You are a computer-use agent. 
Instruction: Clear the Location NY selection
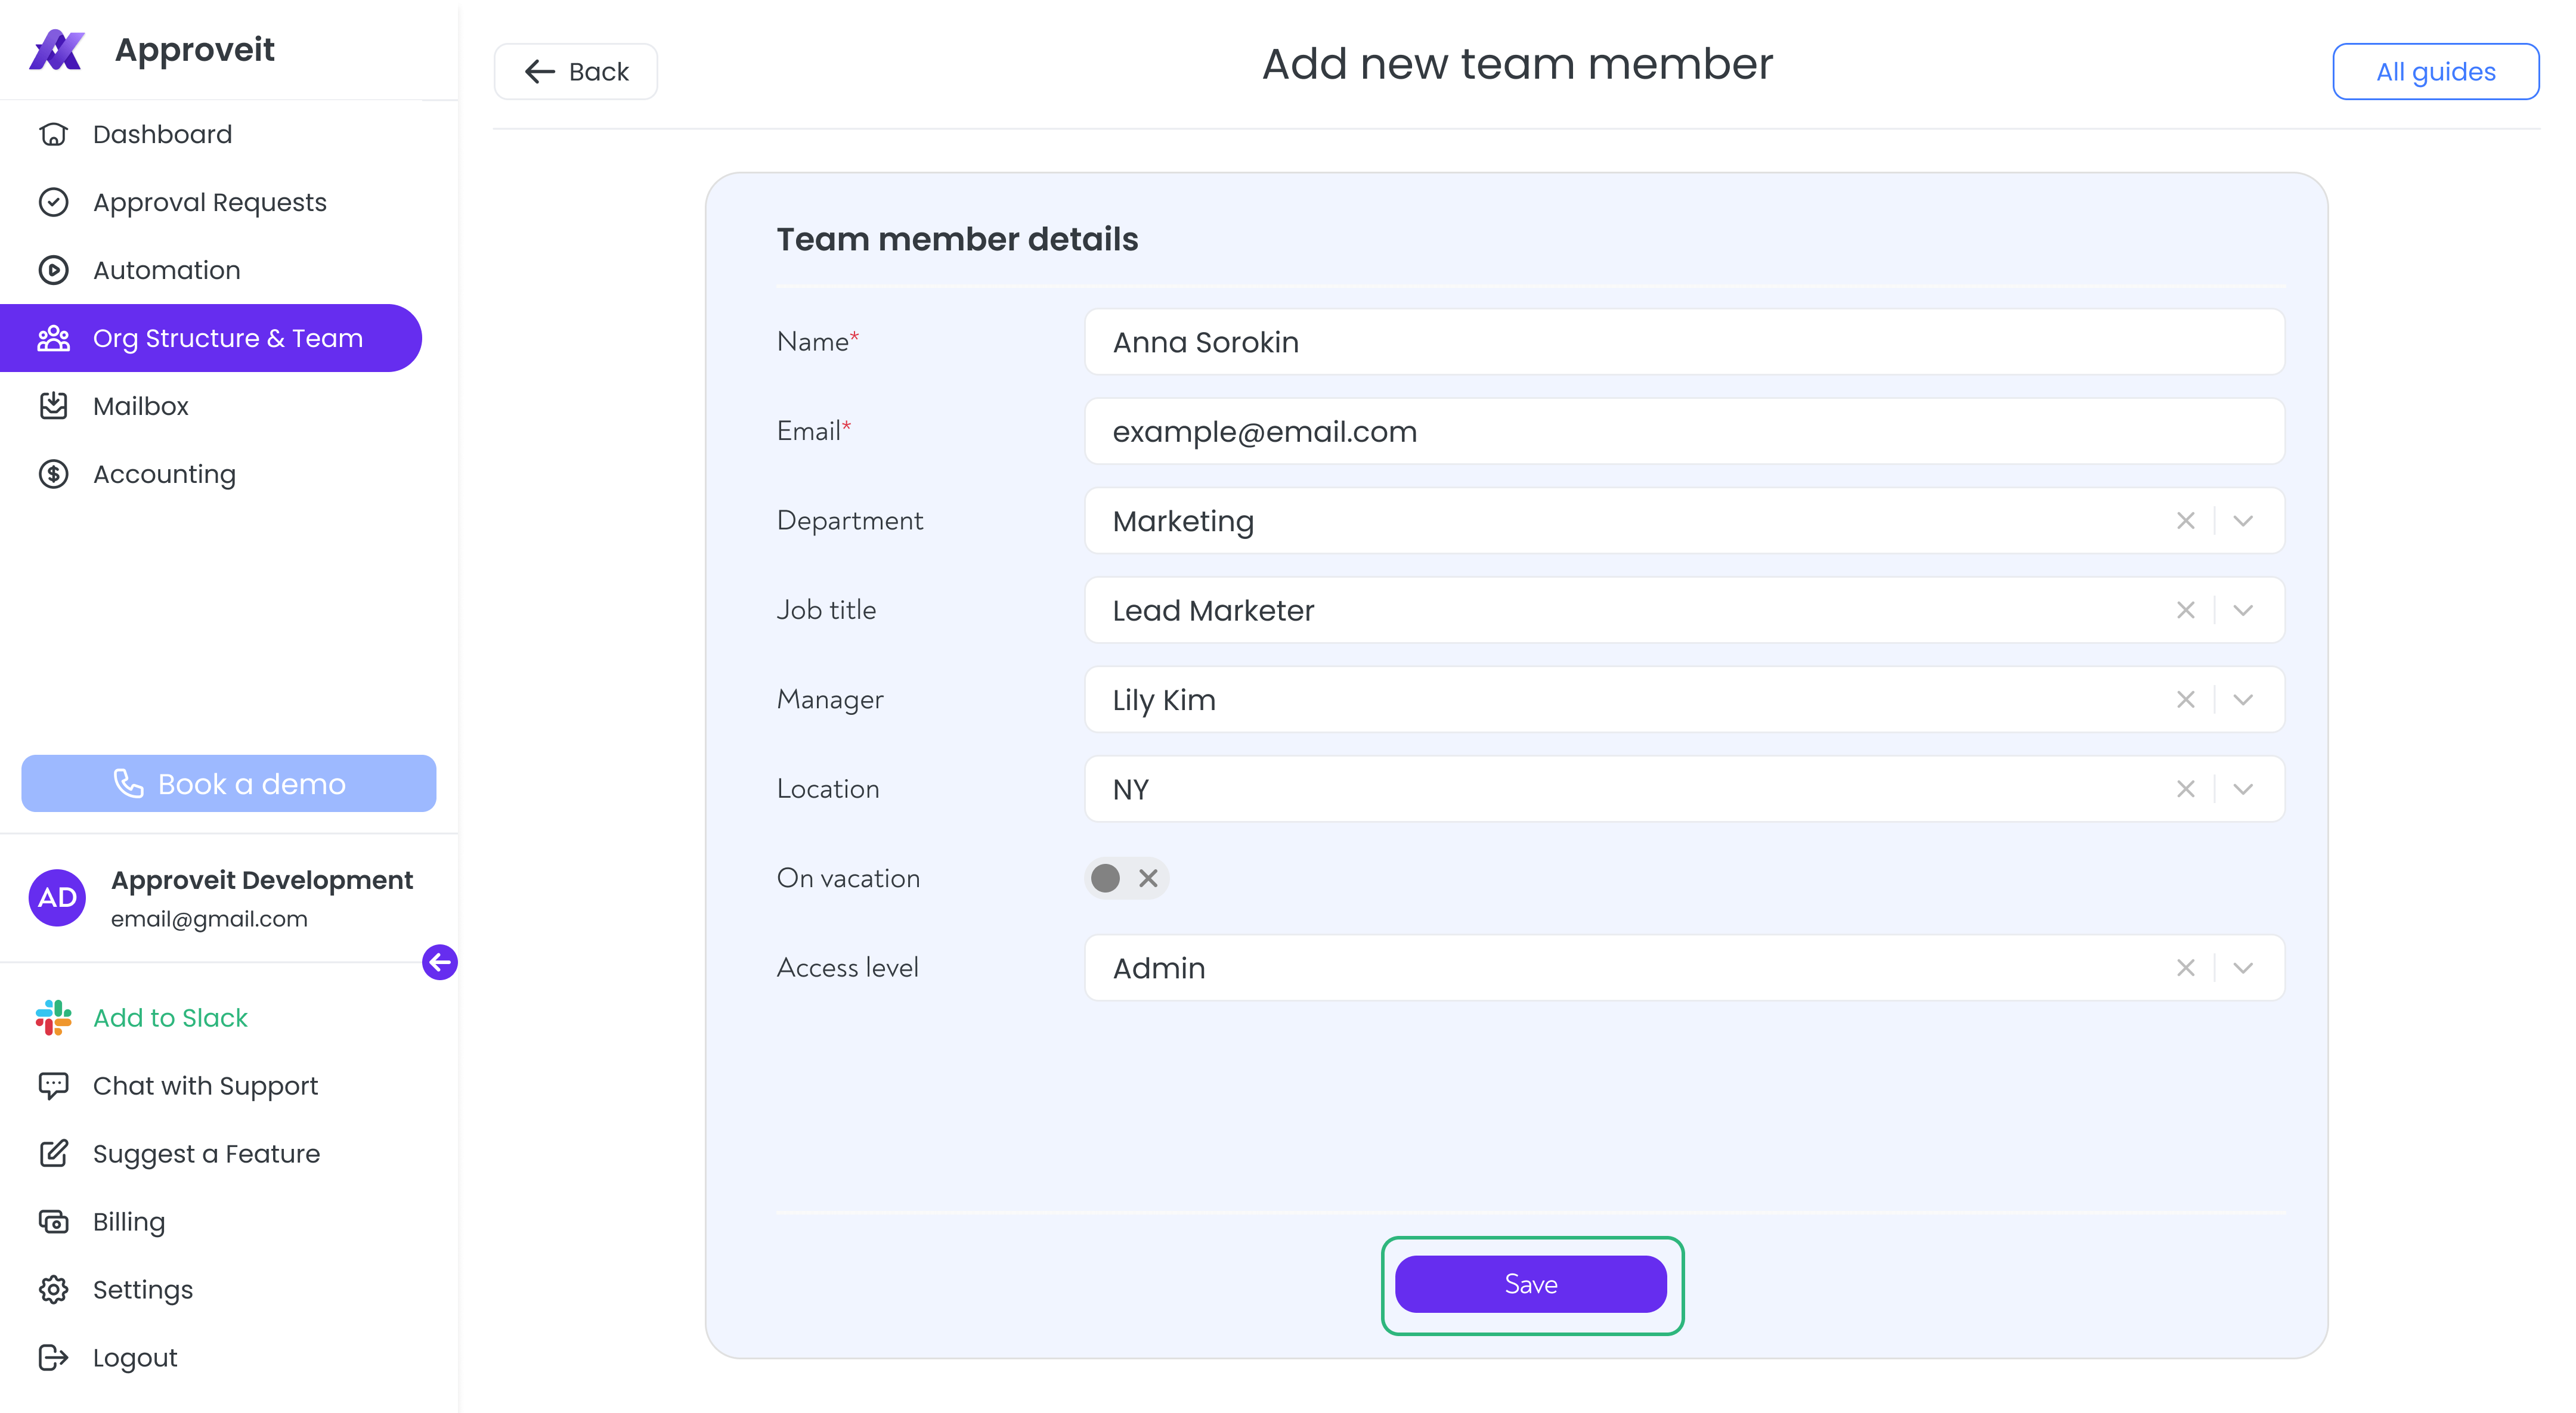tap(2185, 789)
